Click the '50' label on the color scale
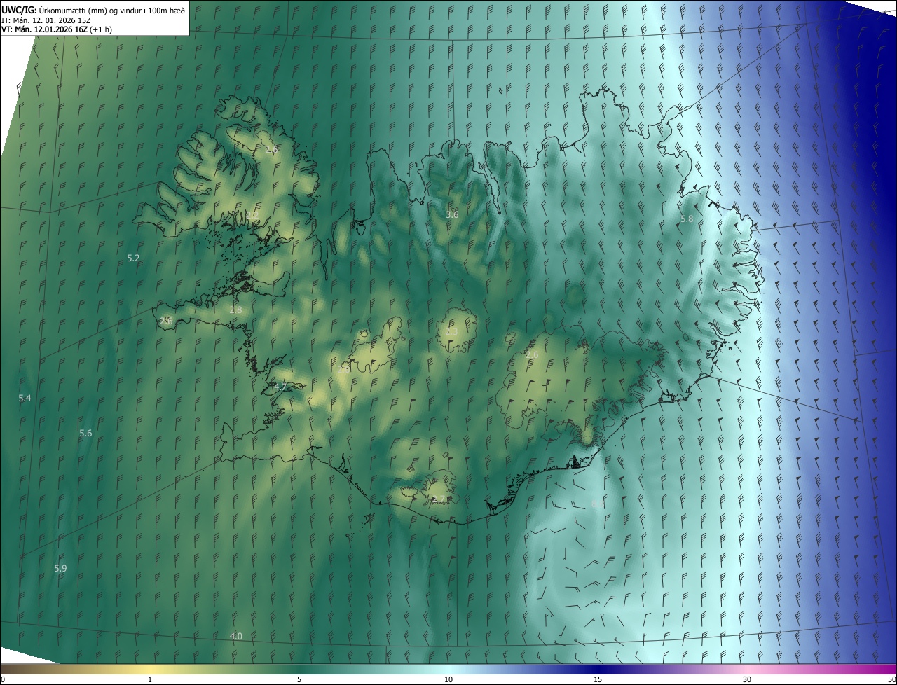 point(891,680)
